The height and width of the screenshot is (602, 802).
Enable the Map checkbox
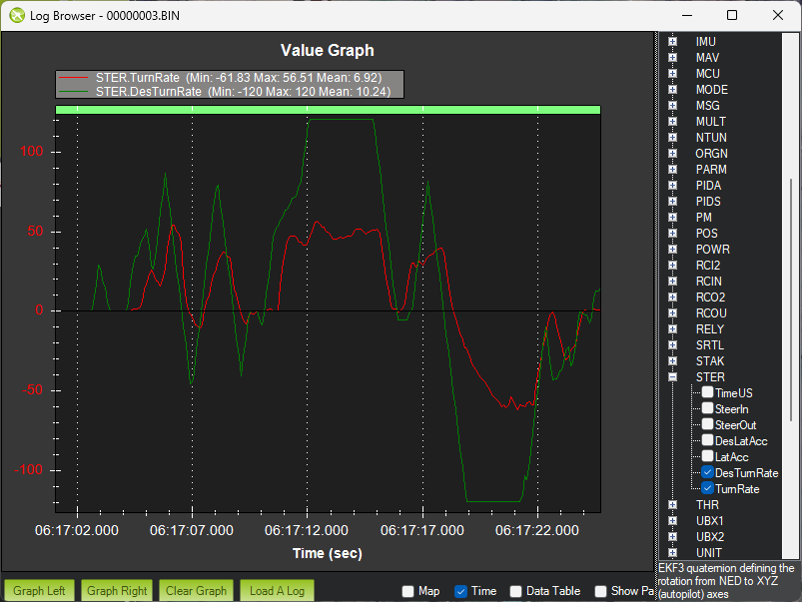pyautogui.click(x=408, y=591)
